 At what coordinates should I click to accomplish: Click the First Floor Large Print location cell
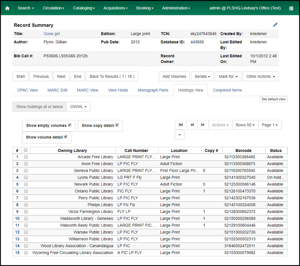coord(180,171)
